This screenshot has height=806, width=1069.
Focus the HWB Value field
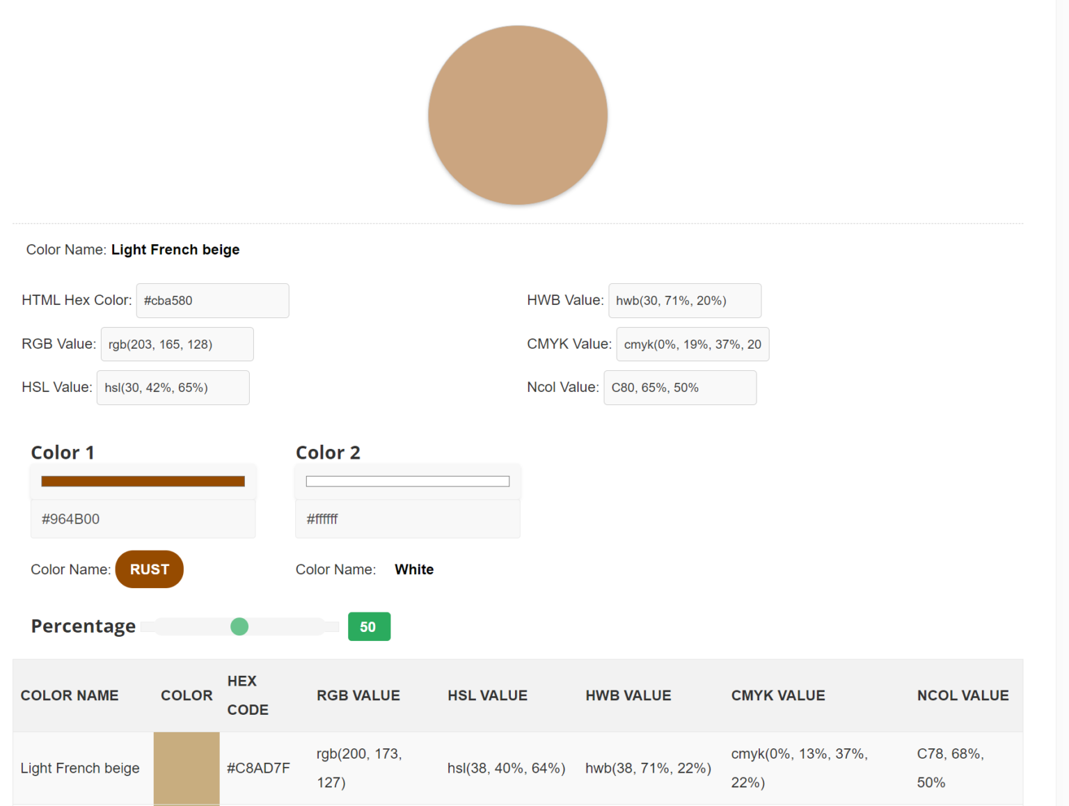pos(684,301)
